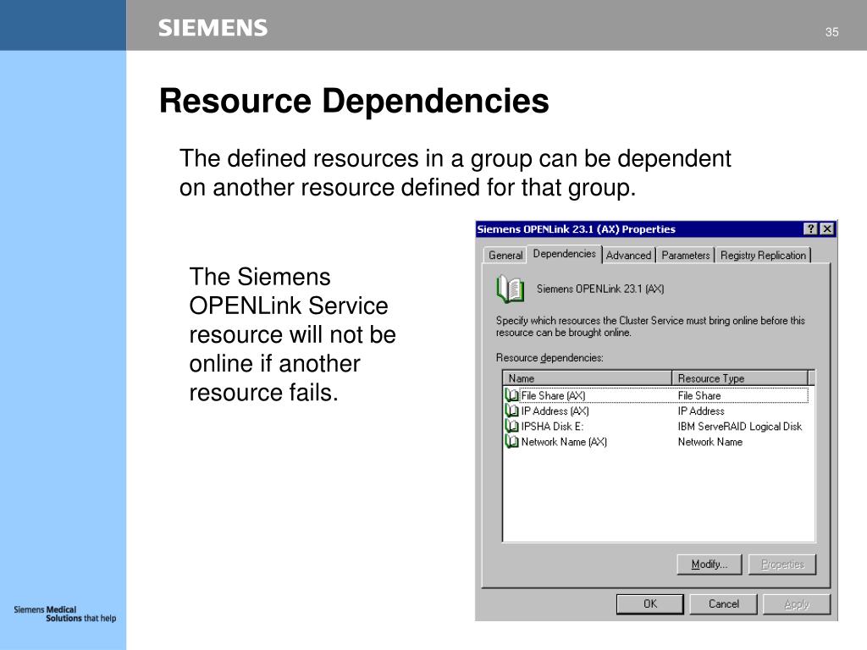Click slide number 35
Image resolution: width=867 pixels, height=650 pixels.
(x=831, y=32)
